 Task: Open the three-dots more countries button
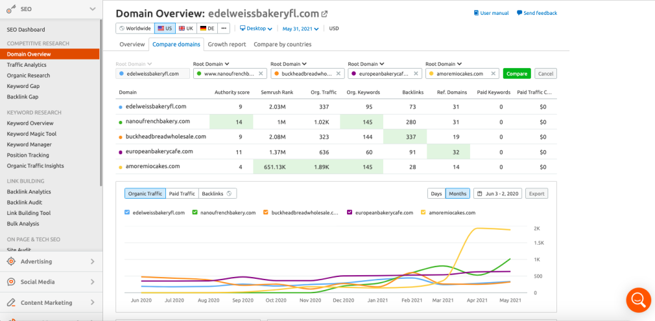[x=224, y=28]
